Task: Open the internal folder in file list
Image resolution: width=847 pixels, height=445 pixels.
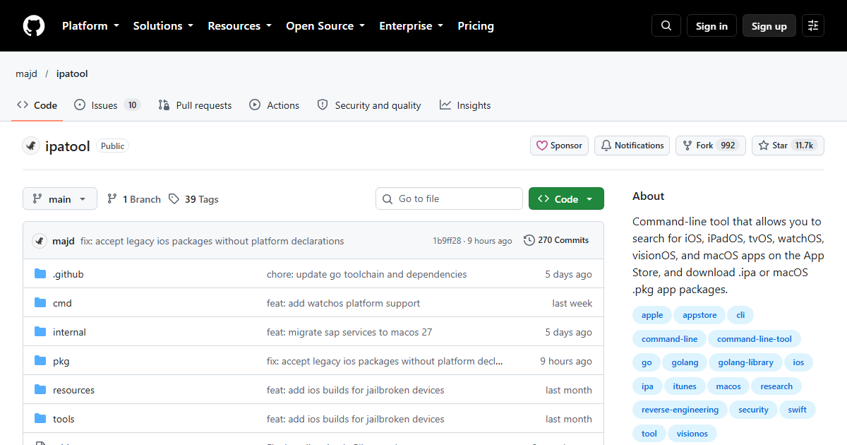Action: coord(69,332)
